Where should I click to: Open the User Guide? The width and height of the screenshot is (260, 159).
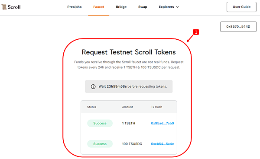pyautogui.click(x=242, y=7)
